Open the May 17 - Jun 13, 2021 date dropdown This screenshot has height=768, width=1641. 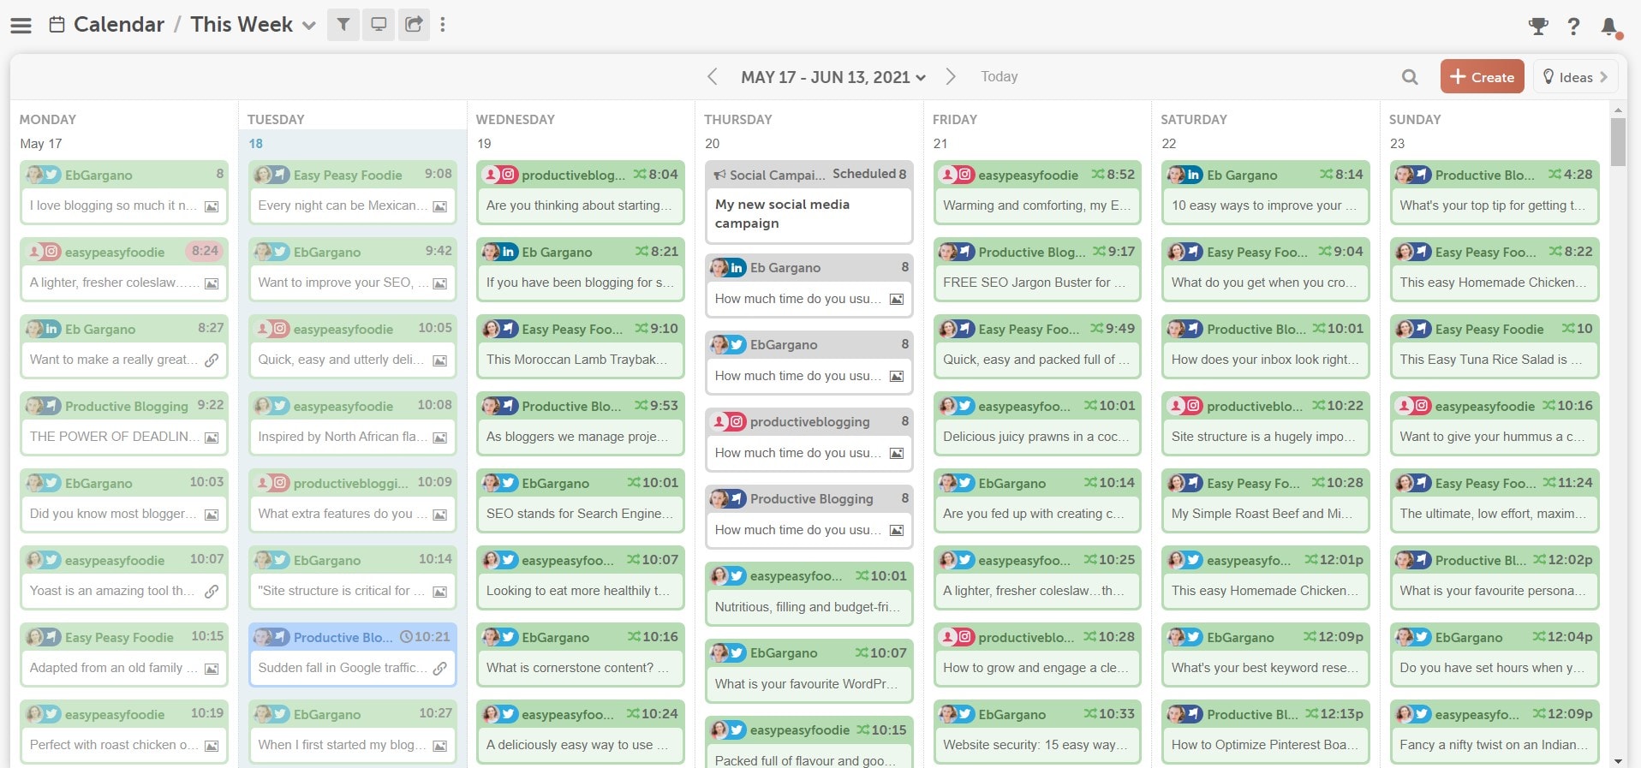pyautogui.click(x=832, y=77)
